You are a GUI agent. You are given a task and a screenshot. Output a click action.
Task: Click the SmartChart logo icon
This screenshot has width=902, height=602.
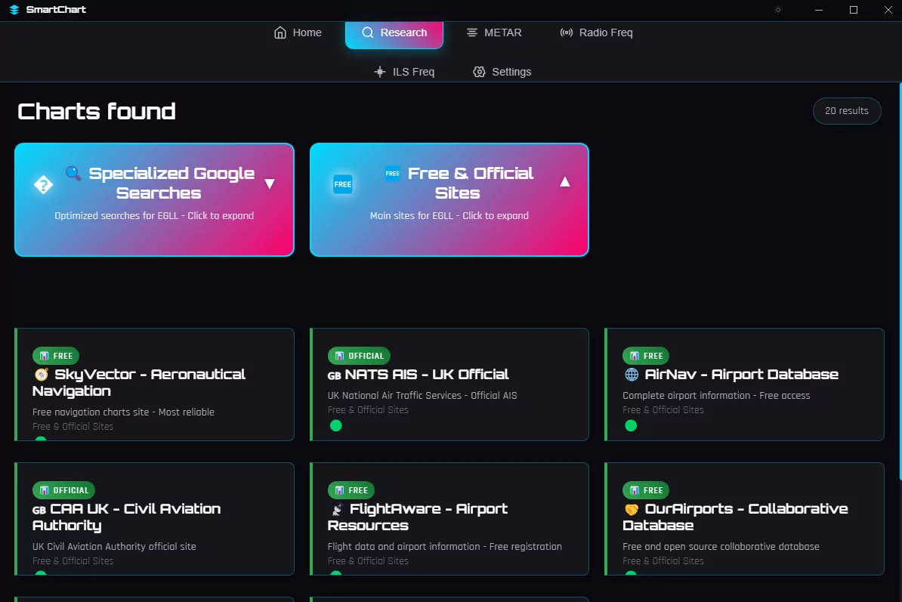coord(14,10)
